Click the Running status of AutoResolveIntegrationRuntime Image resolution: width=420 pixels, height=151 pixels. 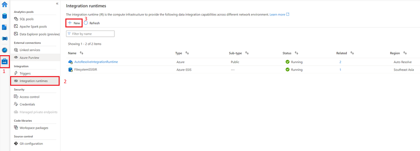point(294,62)
